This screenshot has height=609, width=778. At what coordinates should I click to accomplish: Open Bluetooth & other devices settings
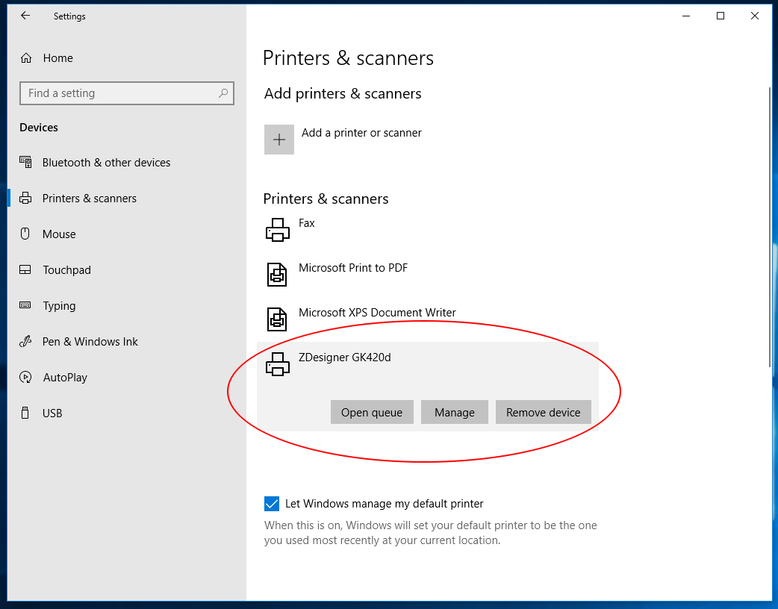(27, 162)
